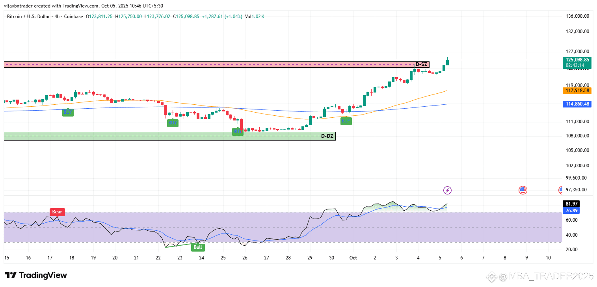The height and width of the screenshot is (287, 597).
Task: Select the D-DZ demand zone label
Action: pyautogui.click(x=327, y=136)
